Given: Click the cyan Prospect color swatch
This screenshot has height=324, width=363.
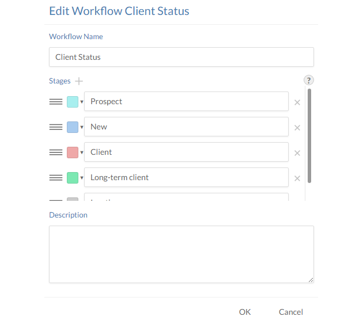Looking at the screenshot, I should [x=73, y=102].
